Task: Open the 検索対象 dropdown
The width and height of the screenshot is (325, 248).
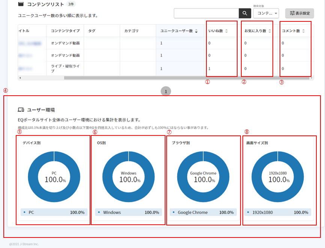Action: pos(266,13)
